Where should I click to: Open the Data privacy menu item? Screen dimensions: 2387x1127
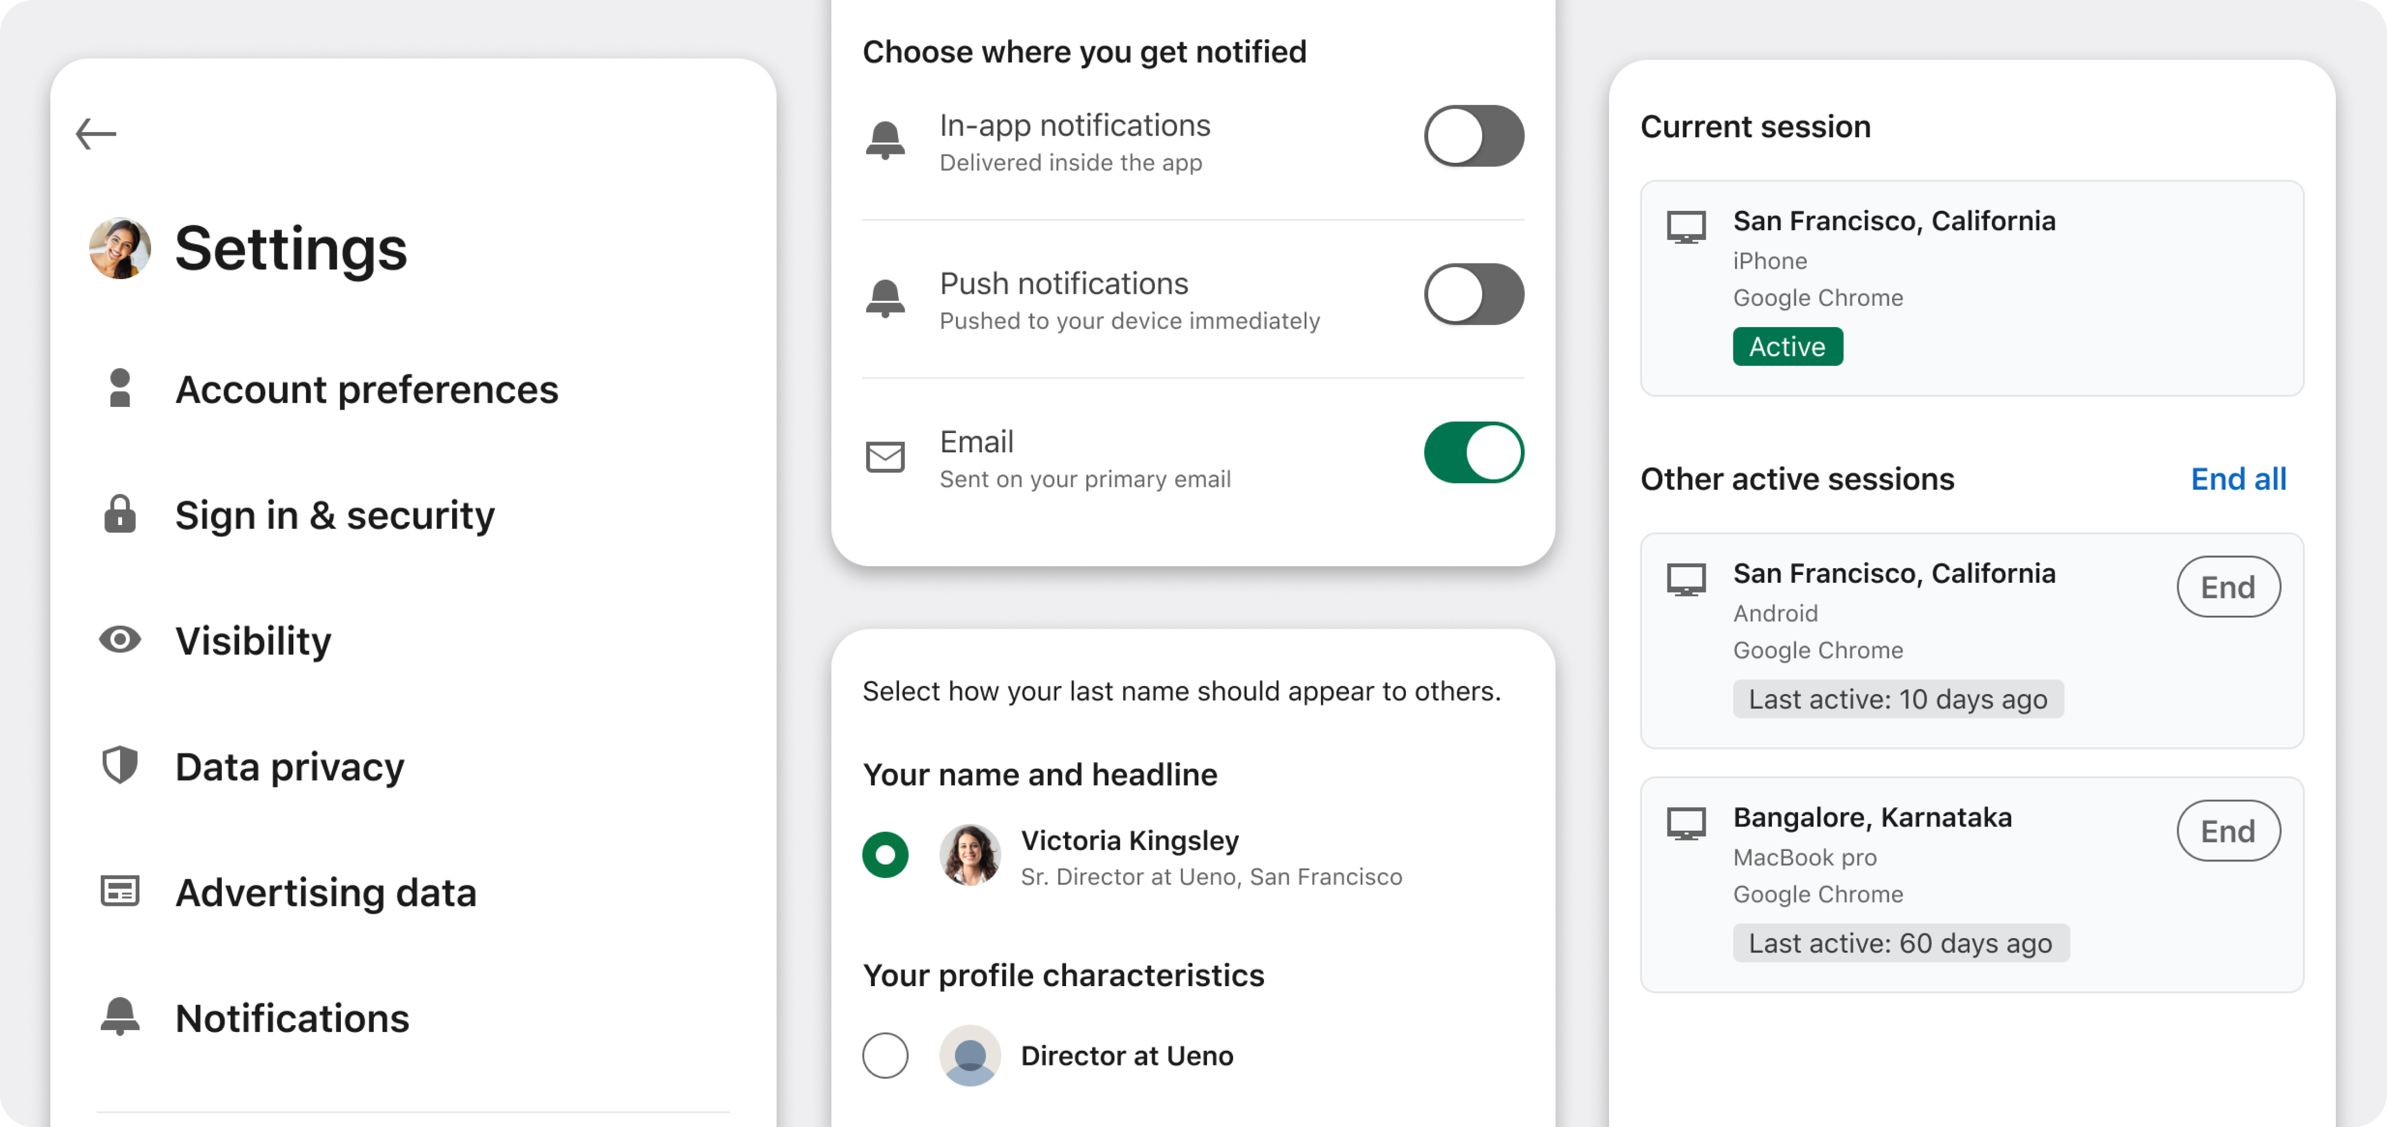pos(289,767)
